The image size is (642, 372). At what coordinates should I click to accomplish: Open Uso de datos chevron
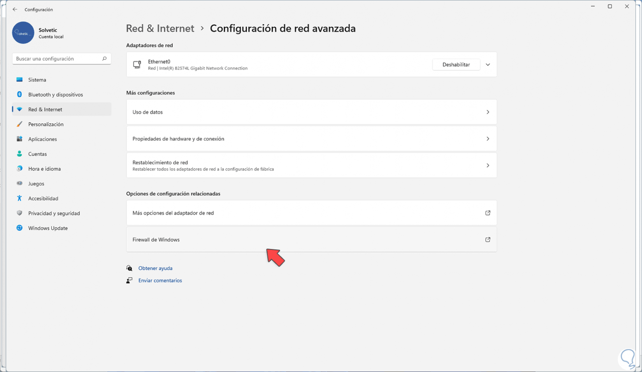coord(488,112)
